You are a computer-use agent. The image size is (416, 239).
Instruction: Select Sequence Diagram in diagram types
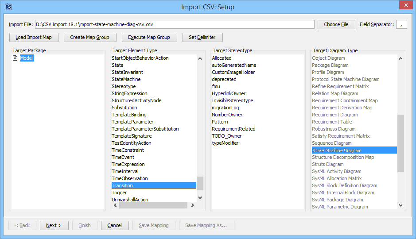tap(331, 143)
